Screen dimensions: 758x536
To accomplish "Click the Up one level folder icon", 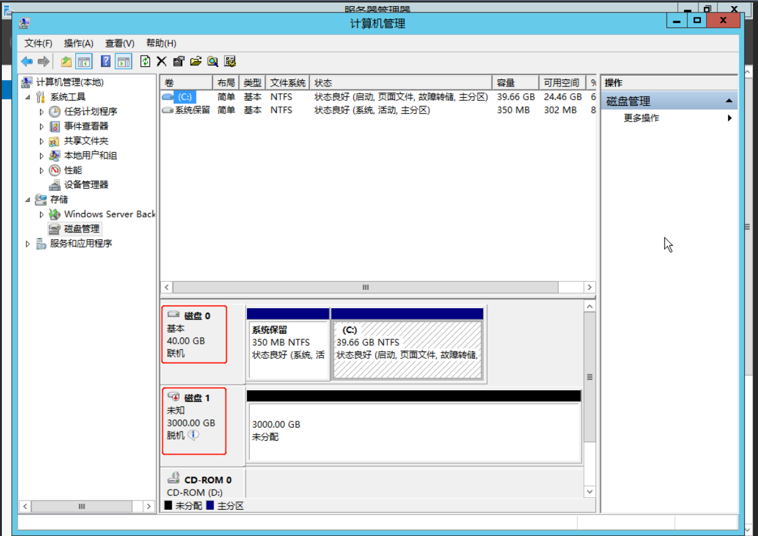I will pyautogui.click(x=66, y=61).
